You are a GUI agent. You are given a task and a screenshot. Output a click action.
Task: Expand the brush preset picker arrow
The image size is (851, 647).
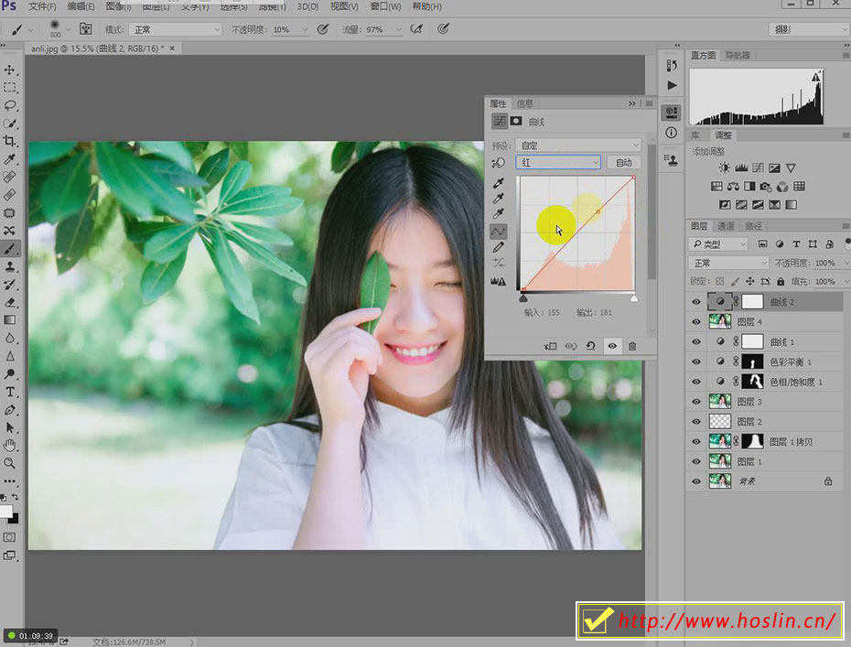pyautogui.click(x=69, y=29)
